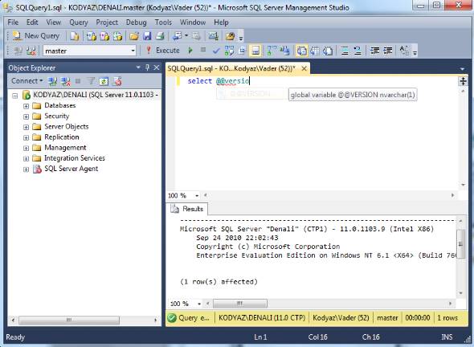Viewport: 474px width, 347px height.
Task: Toggle Include Actual Execution Plan
Action: (x=272, y=51)
